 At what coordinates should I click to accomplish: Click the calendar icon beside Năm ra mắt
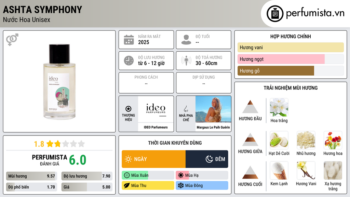(129, 40)
